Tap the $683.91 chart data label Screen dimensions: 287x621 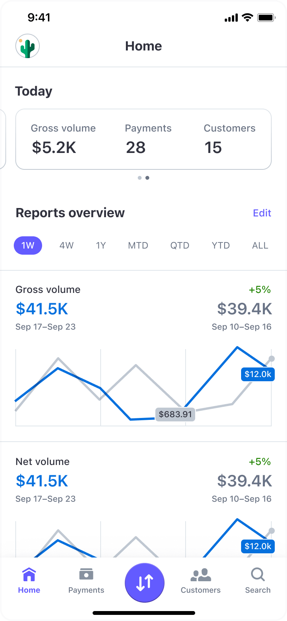point(175,414)
